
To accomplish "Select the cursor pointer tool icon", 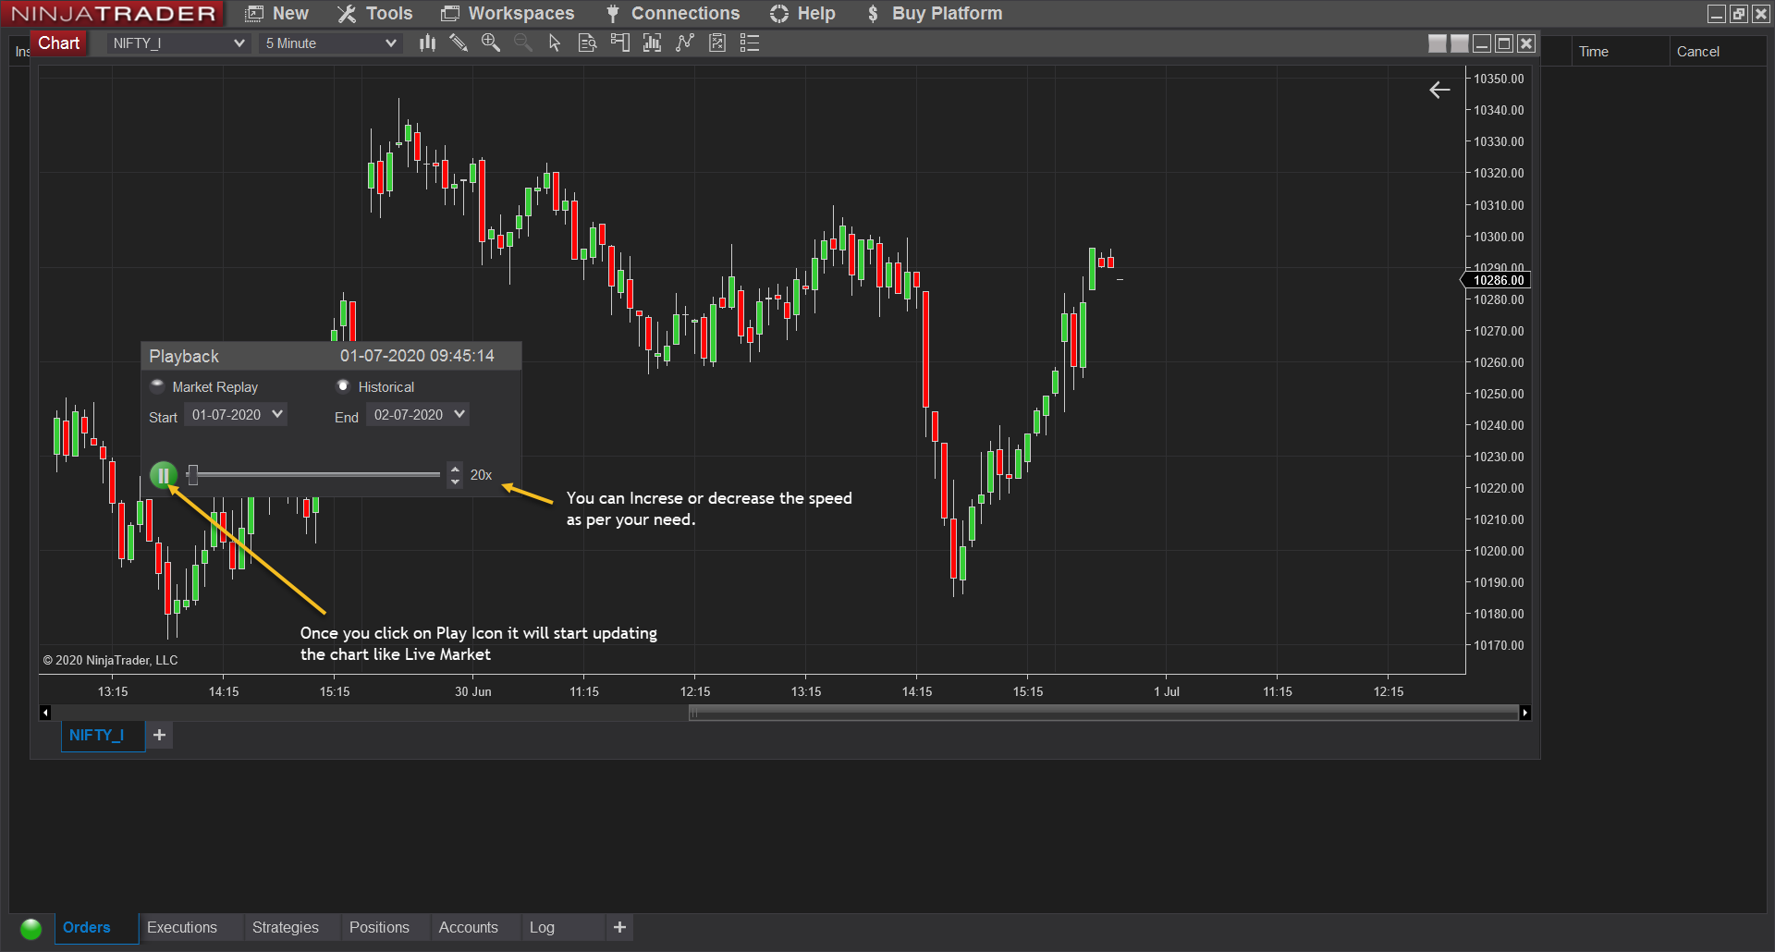I will pos(555,43).
